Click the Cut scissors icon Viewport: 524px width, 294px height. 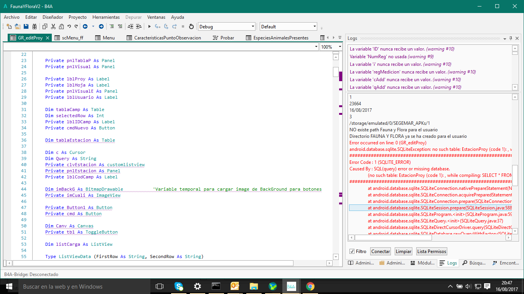pos(53,26)
